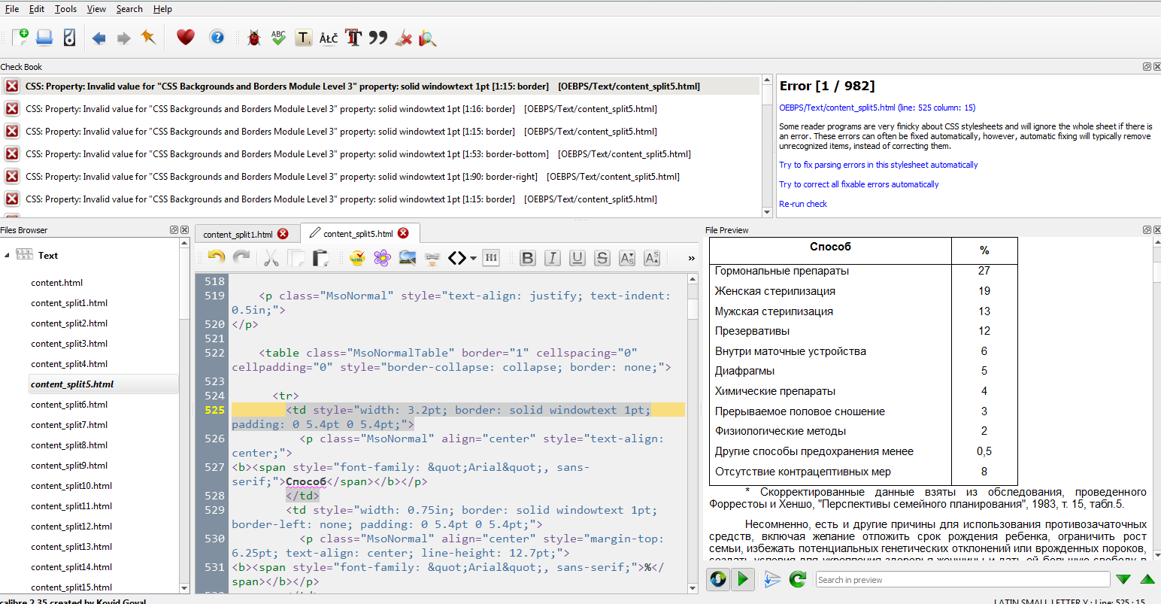Viewport: 1161px width, 604px height.
Task: Open the spell check tool
Action: tap(279, 38)
